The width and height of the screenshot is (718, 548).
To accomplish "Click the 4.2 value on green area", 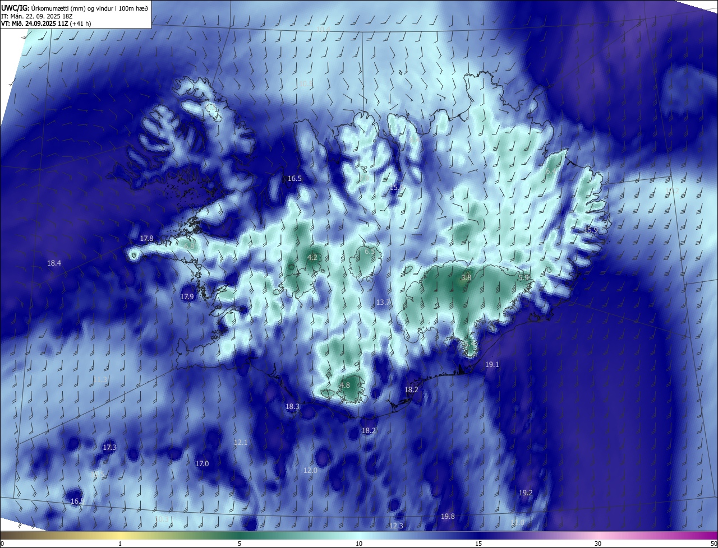I will click(x=312, y=257).
